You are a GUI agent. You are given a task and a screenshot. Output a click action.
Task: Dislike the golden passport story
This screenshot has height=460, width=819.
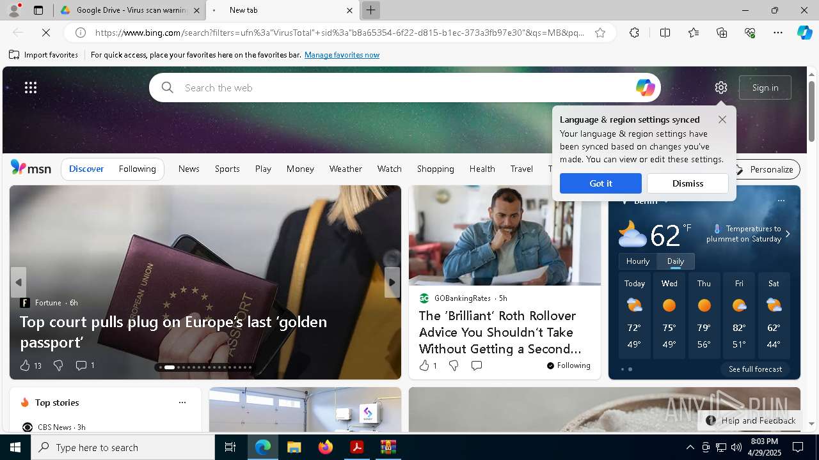pyautogui.click(x=58, y=365)
